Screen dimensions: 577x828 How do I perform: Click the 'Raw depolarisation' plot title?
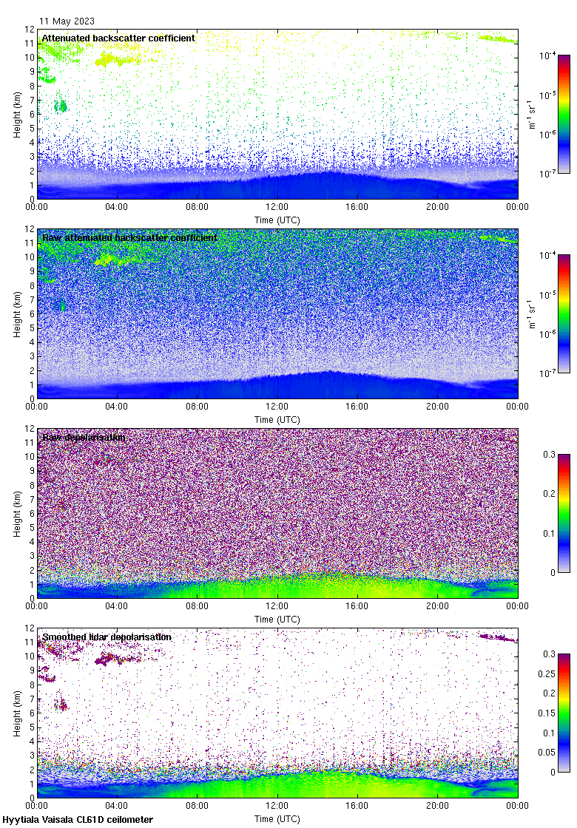(84, 437)
